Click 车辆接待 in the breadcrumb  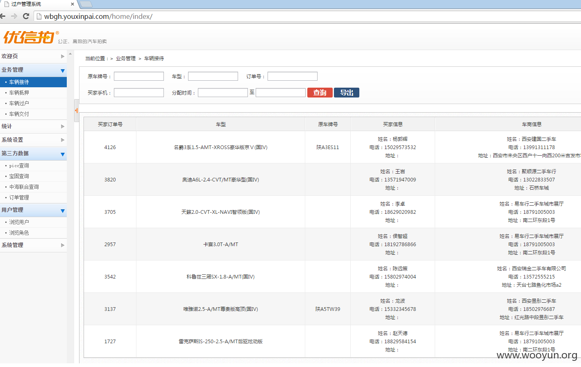[154, 59]
